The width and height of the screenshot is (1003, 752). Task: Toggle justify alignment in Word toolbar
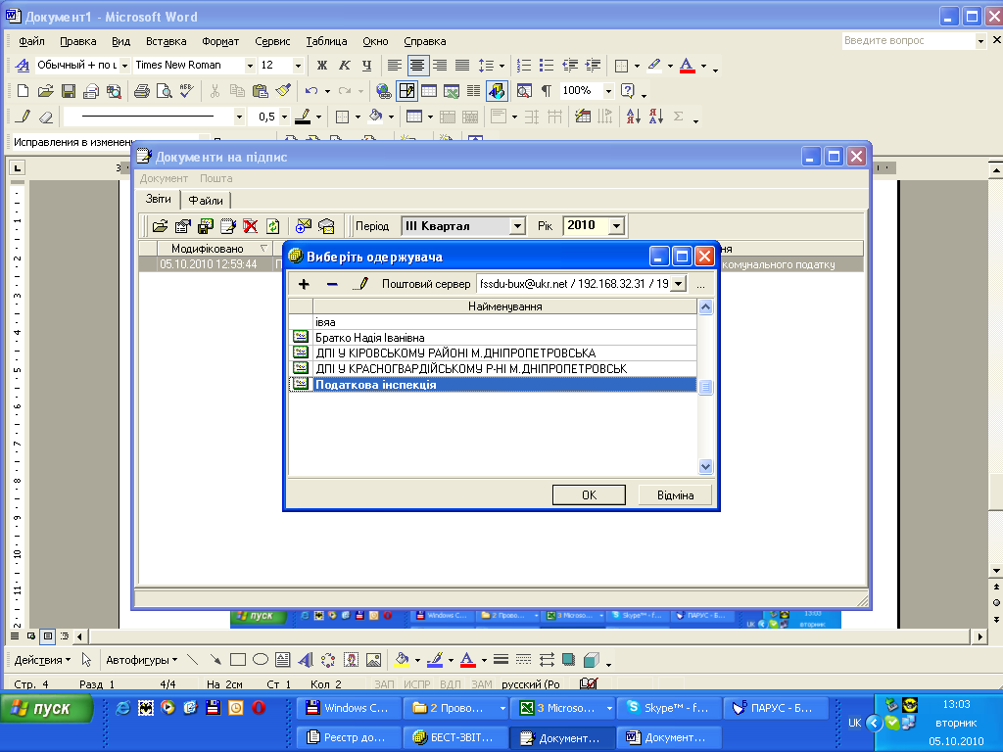pyautogui.click(x=462, y=65)
